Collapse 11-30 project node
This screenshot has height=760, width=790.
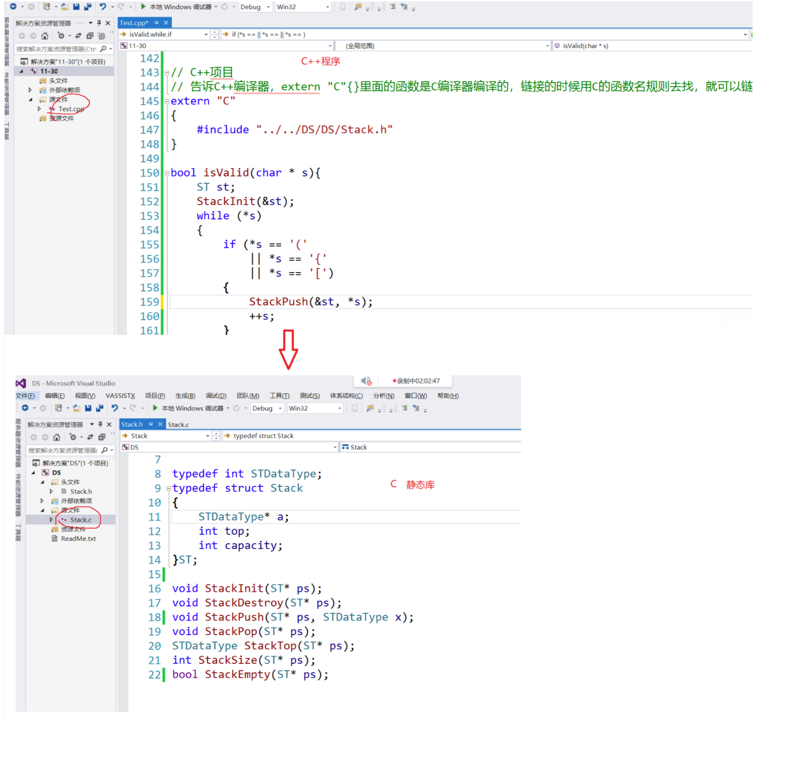coord(21,71)
